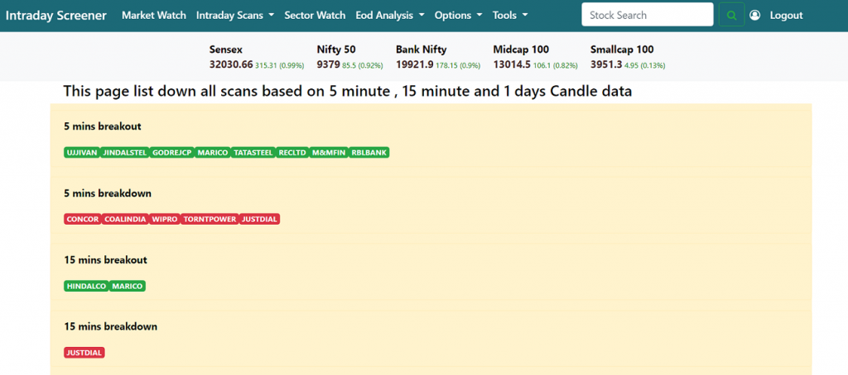Open the WIPRO breakdown badge
The image size is (848, 375).
click(x=165, y=219)
